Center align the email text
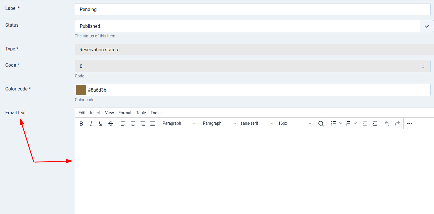434x214 pixels. [x=133, y=124]
